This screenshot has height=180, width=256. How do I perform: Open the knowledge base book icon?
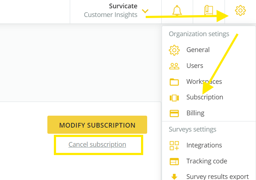209,10
